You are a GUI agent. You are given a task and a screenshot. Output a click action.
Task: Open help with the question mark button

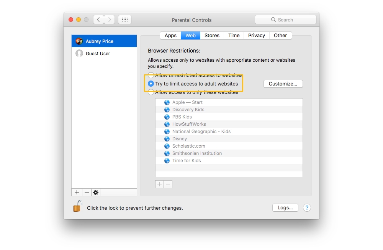pos(307,208)
